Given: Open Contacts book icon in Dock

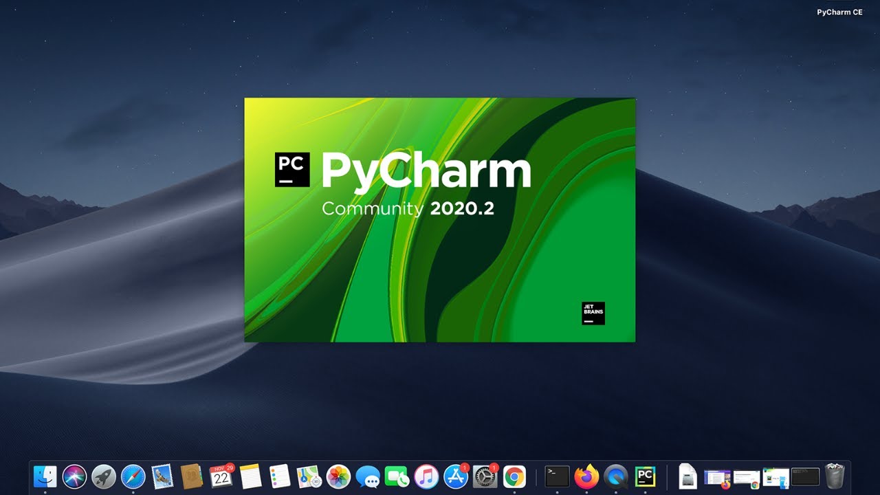Looking at the screenshot, I should (x=192, y=476).
